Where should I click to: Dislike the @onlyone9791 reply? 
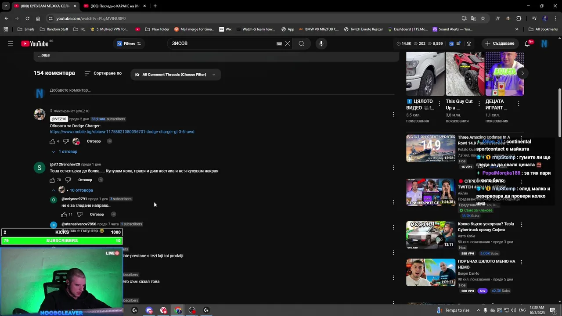click(x=79, y=215)
